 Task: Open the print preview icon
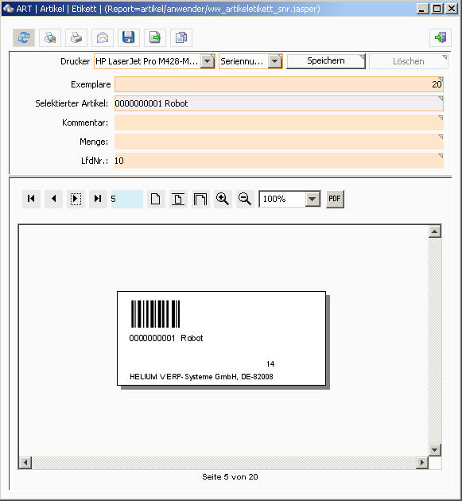[x=50, y=37]
